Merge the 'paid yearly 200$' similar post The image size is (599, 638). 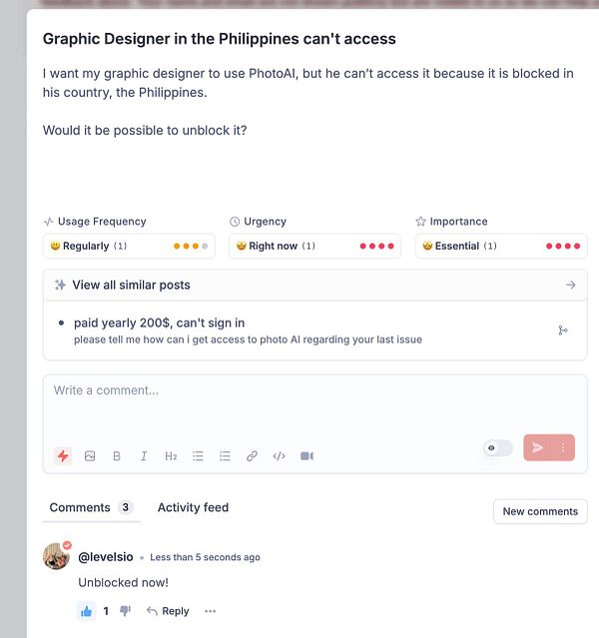[x=563, y=330]
